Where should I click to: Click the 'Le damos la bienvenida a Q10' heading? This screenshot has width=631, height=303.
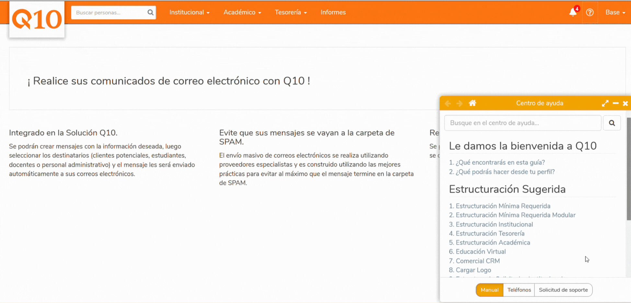point(523,146)
